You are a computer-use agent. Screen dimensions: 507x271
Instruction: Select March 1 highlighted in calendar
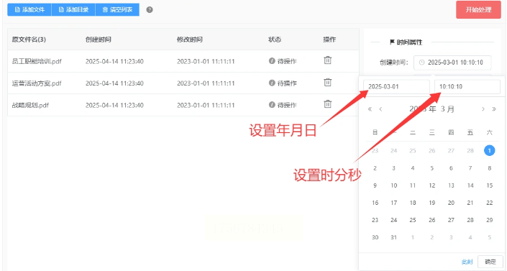tap(489, 150)
